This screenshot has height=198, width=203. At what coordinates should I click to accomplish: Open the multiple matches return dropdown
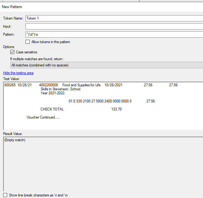click(107, 65)
